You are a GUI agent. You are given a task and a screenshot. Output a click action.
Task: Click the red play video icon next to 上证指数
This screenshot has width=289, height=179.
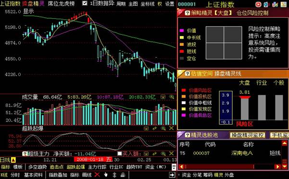coord(258,4)
